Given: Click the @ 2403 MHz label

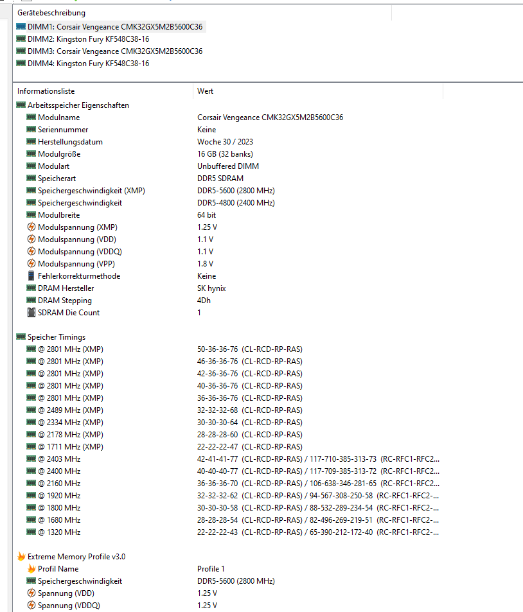Looking at the screenshot, I should click(59, 459).
